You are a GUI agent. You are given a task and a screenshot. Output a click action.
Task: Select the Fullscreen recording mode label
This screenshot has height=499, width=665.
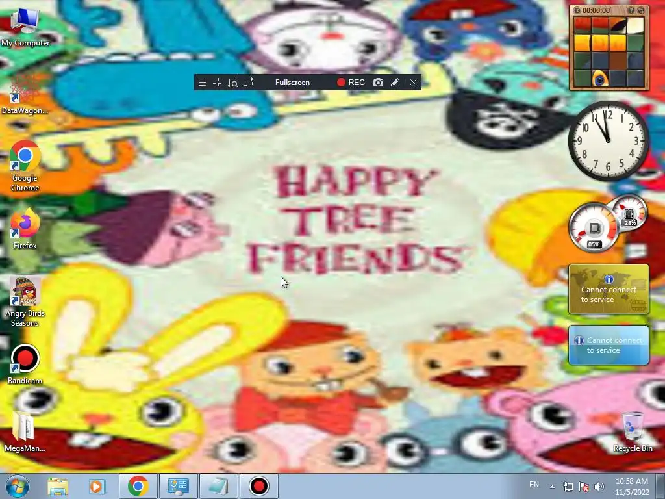tap(292, 83)
